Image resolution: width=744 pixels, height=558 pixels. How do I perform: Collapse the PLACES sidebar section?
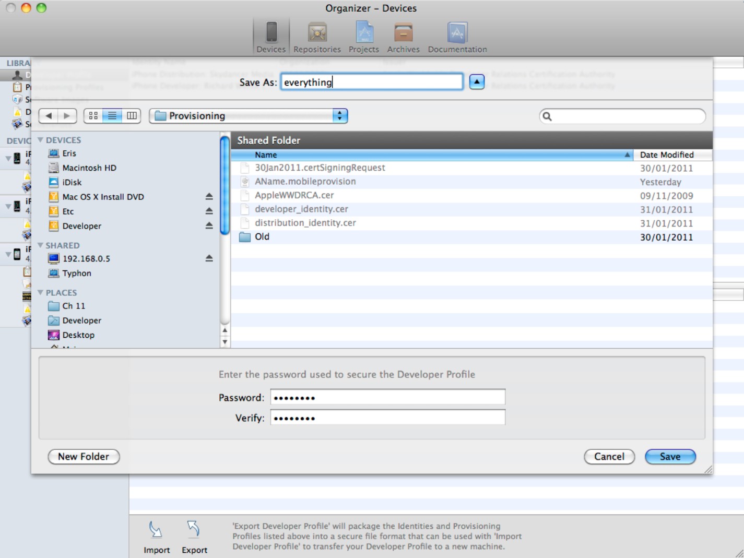coord(40,293)
